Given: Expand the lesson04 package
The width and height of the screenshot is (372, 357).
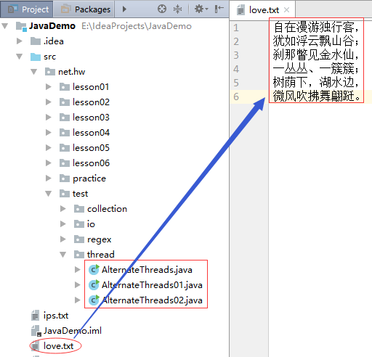Looking at the screenshot, I should (49, 133).
